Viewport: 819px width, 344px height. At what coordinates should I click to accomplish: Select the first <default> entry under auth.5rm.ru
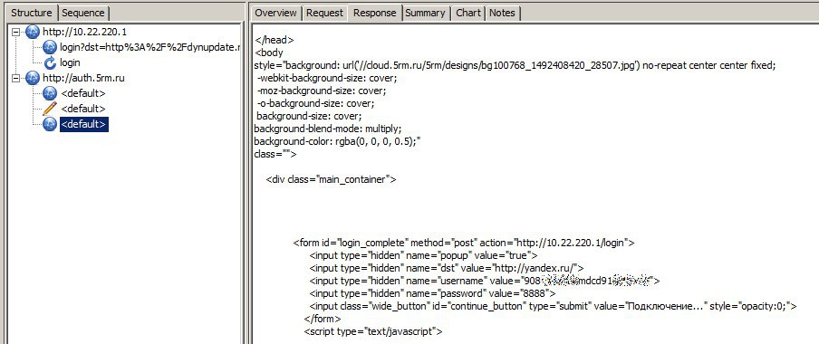pos(83,93)
